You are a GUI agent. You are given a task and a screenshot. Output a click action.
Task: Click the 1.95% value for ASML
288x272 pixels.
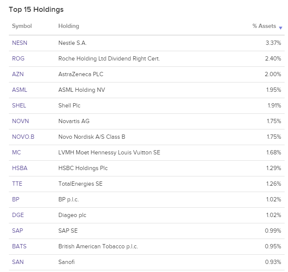[274, 90]
